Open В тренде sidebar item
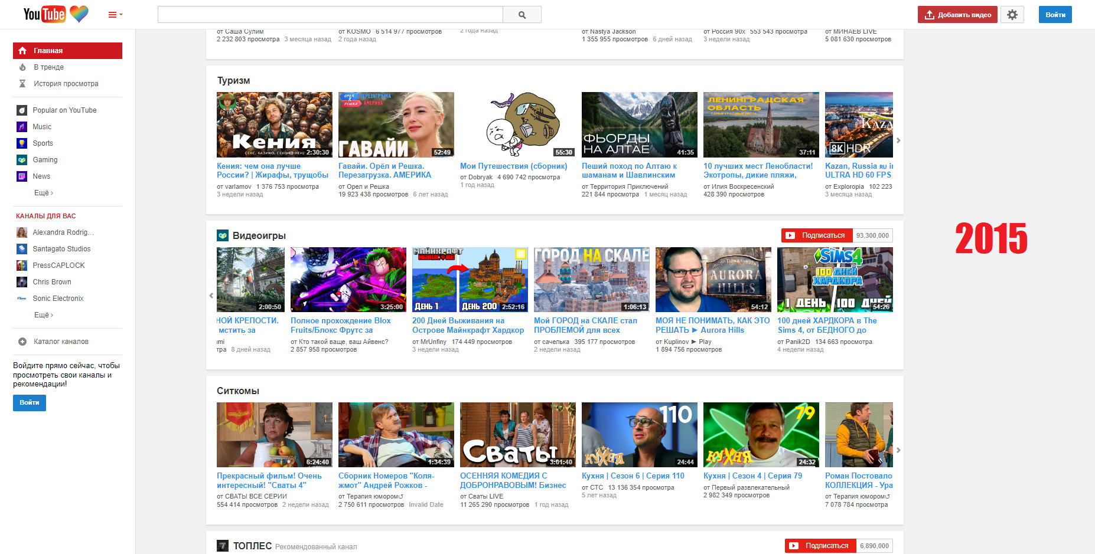1095x554 pixels. point(48,67)
